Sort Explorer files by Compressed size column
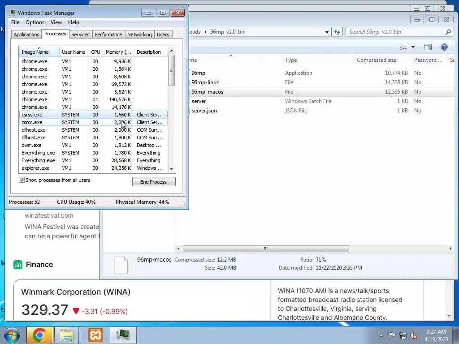The width and height of the screenshot is (459, 344). point(382,60)
